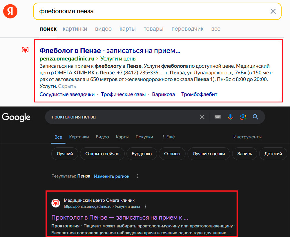Open the Сосудистые звездочки sitelink
Screen dimensions: 290x237
point(67,94)
